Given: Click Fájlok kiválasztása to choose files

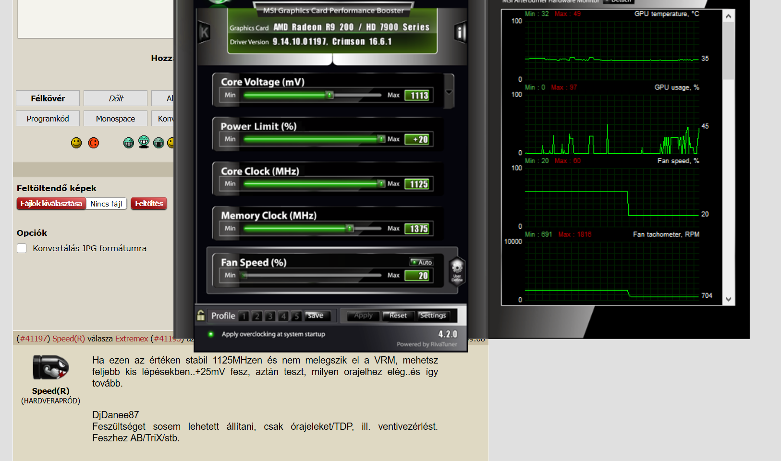Looking at the screenshot, I should pyautogui.click(x=51, y=204).
